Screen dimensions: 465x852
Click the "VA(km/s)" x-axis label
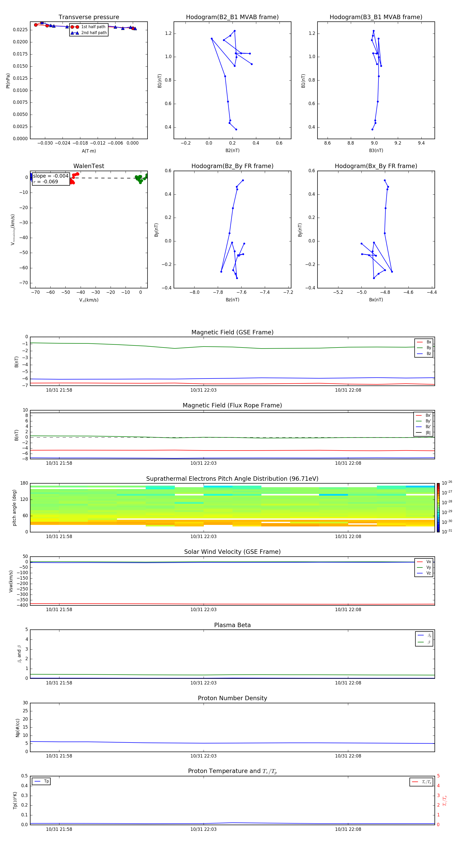89,300
